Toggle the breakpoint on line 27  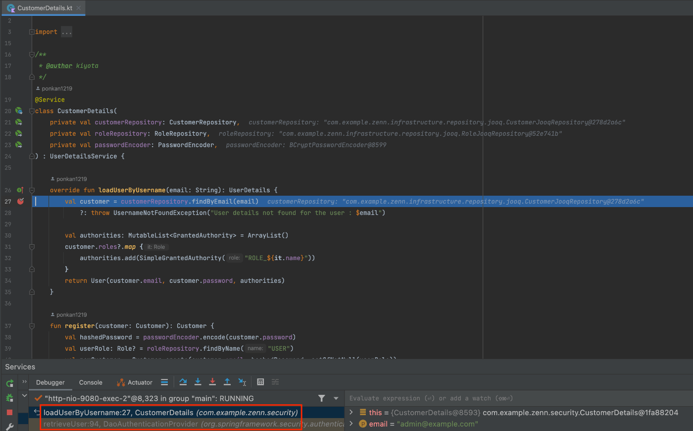click(20, 201)
